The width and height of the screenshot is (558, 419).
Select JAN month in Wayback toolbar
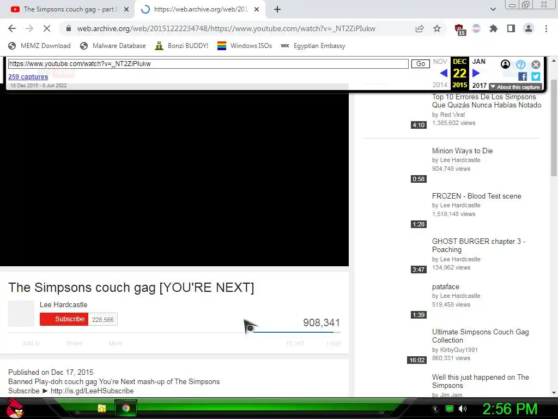coord(478,62)
